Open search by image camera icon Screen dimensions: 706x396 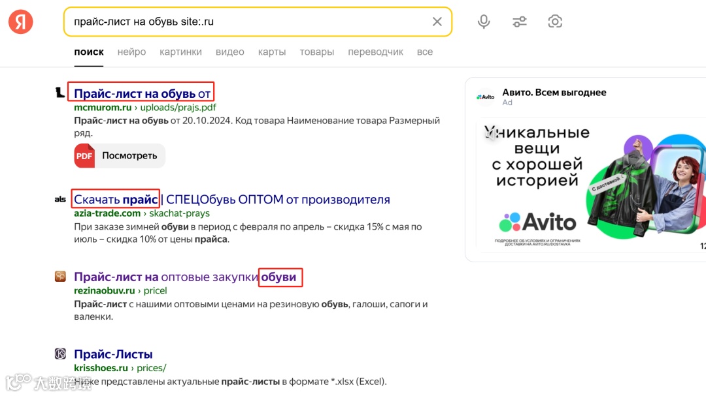click(555, 22)
